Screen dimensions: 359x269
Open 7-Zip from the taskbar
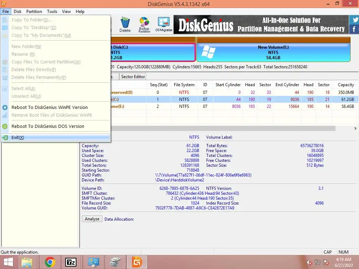71,262
